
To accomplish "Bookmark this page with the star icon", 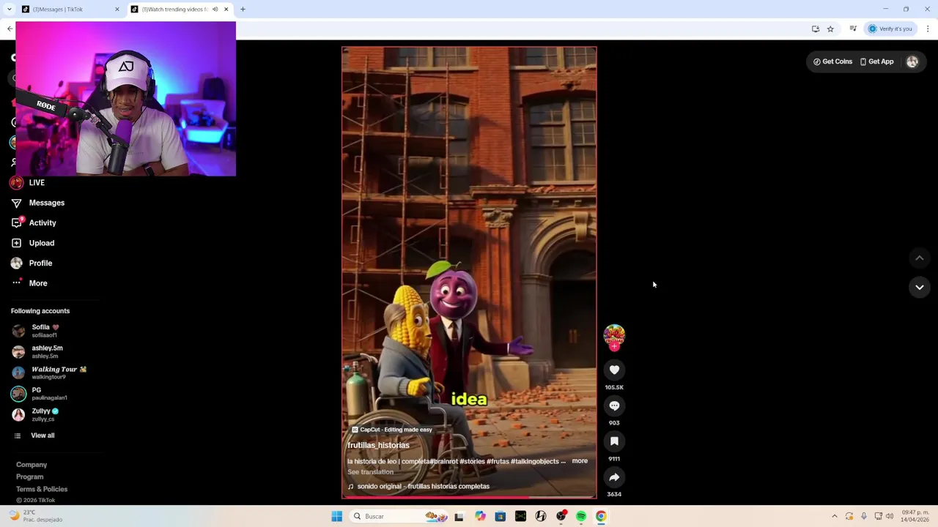I will [830, 29].
